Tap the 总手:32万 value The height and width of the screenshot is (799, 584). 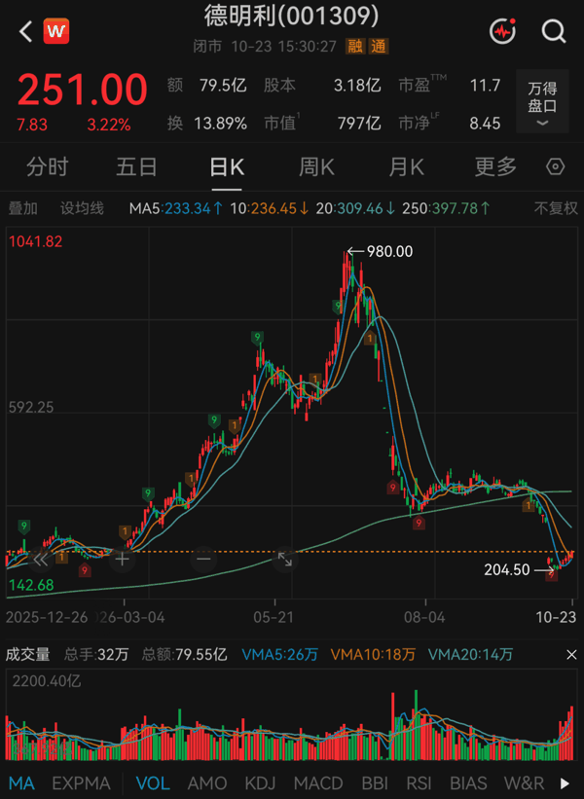[x=96, y=655]
